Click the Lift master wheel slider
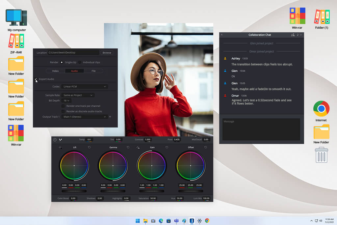 coord(74,191)
